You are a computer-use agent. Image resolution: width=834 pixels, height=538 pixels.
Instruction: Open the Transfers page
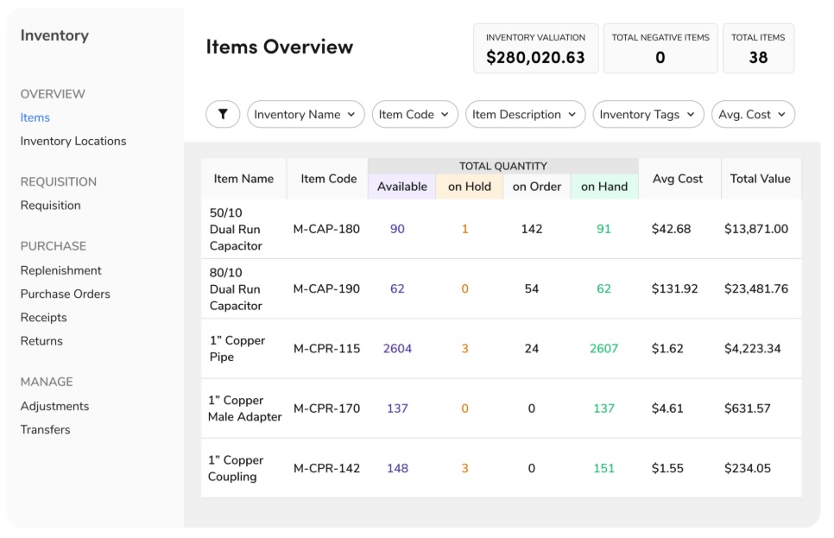[x=44, y=428]
